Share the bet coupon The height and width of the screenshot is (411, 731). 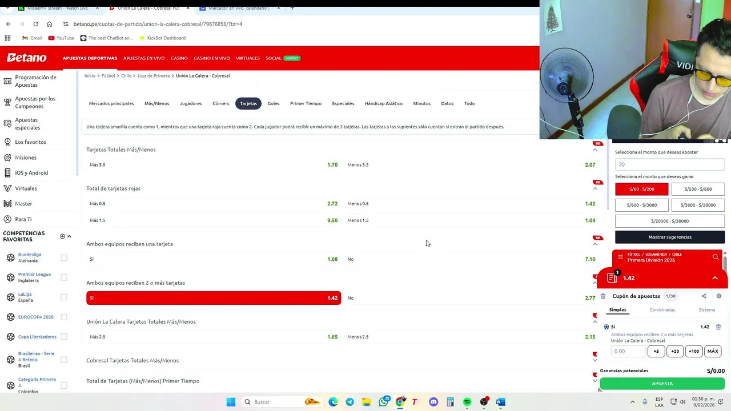pos(704,296)
